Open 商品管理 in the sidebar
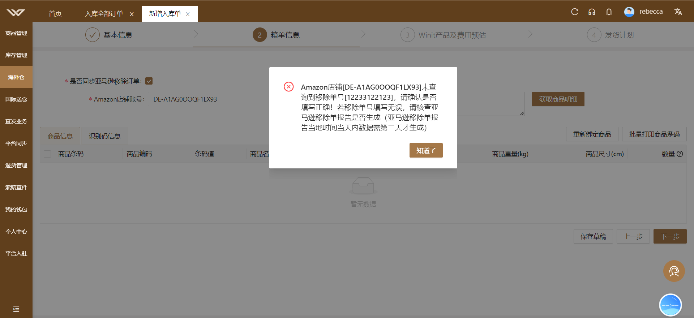 tap(16, 33)
